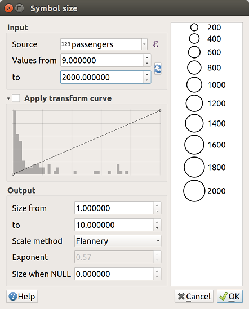Viewport: 249px width, 309px height.
Task: Click the refresh values range icon
Action: tap(158, 69)
